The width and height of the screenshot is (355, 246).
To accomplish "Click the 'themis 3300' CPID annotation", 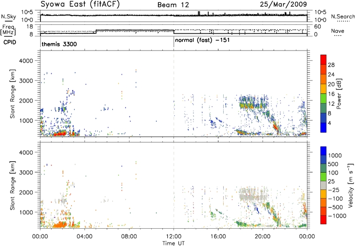I will (x=59, y=44).
